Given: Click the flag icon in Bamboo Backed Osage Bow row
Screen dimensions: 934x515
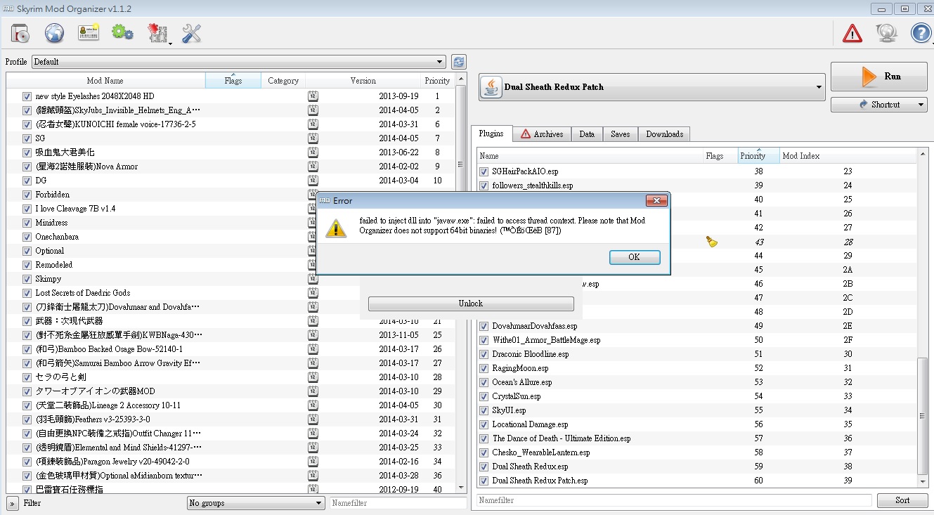Looking at the screenshot, I should pyautogui.click(x=313, y=349).
